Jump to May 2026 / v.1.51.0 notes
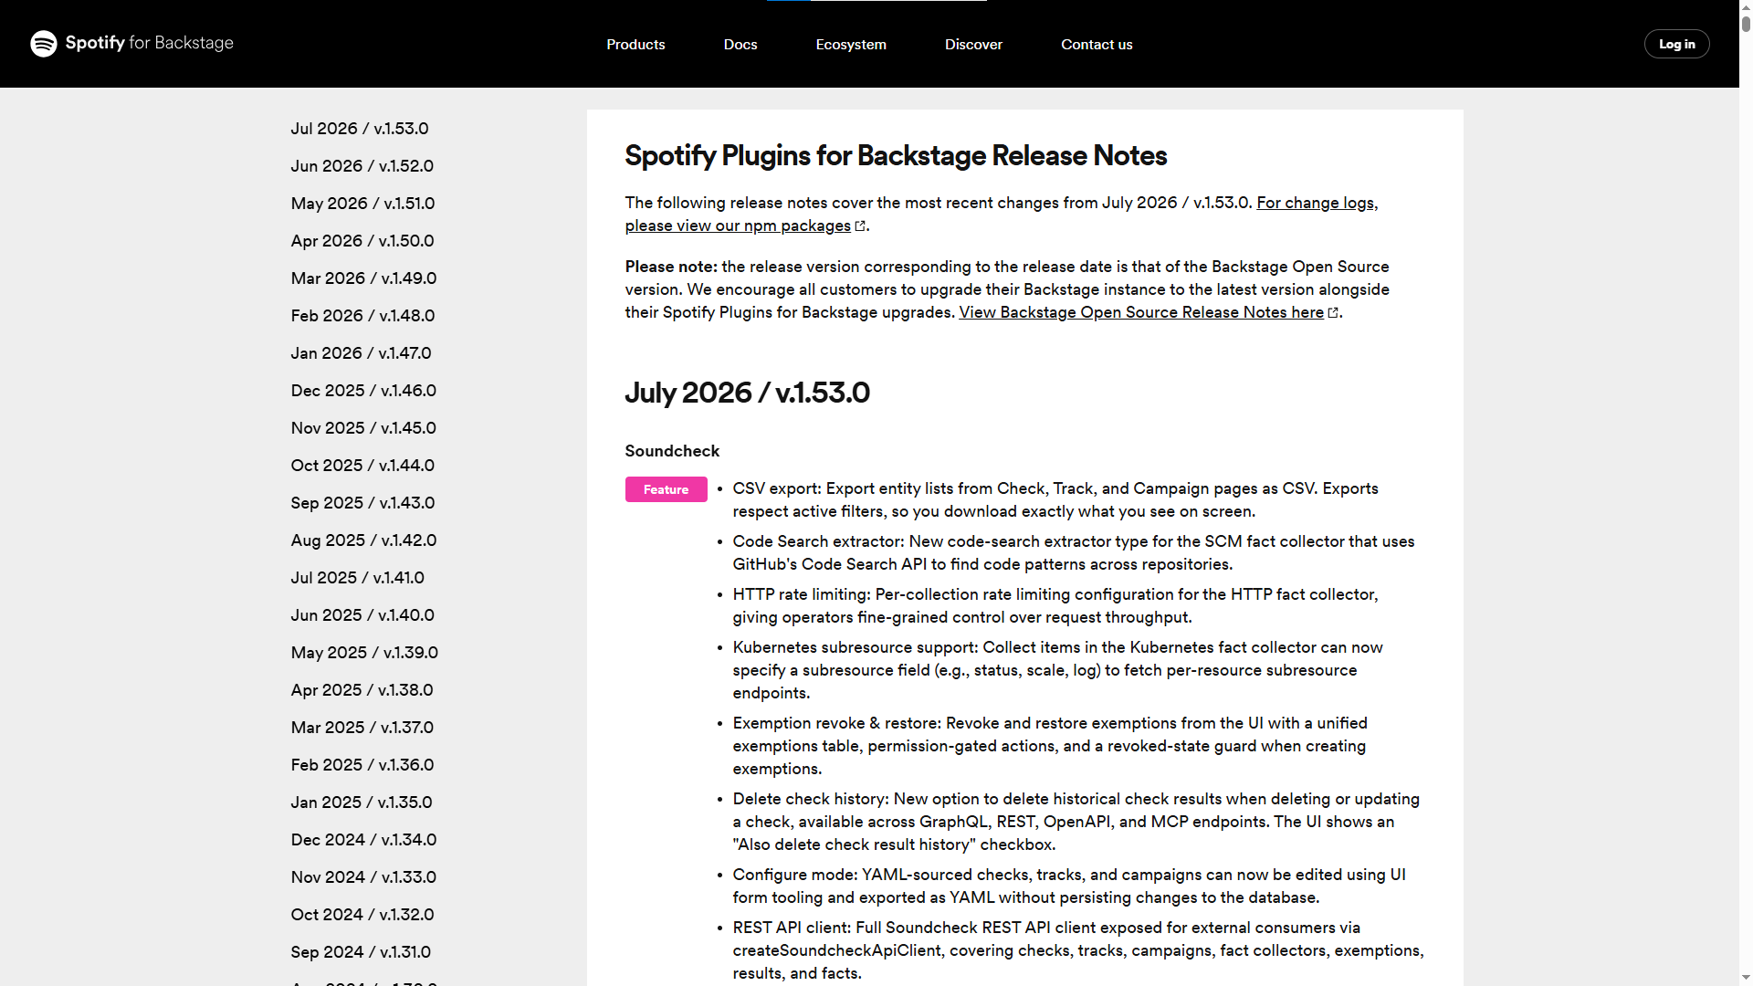Screen dimensions: 1753x986 [363, 204]
